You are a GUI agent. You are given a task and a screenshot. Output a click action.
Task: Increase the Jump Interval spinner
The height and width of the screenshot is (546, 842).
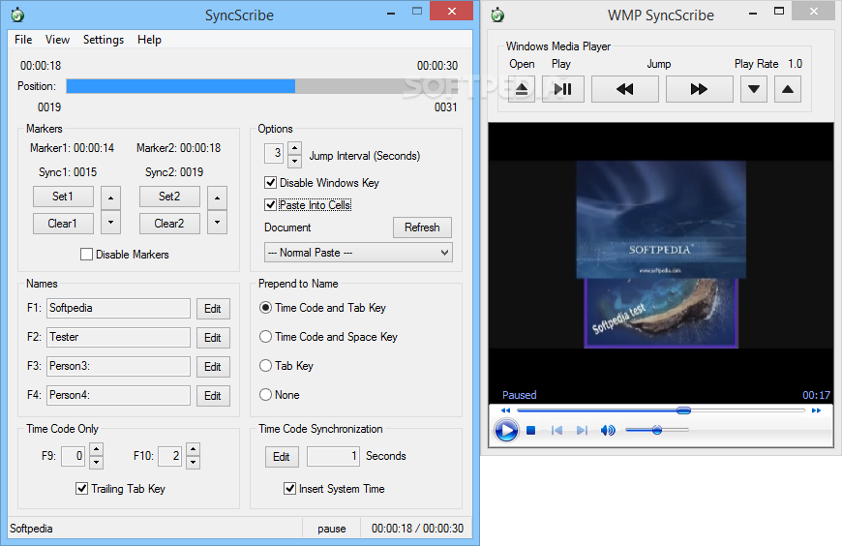tap(294, 148)
